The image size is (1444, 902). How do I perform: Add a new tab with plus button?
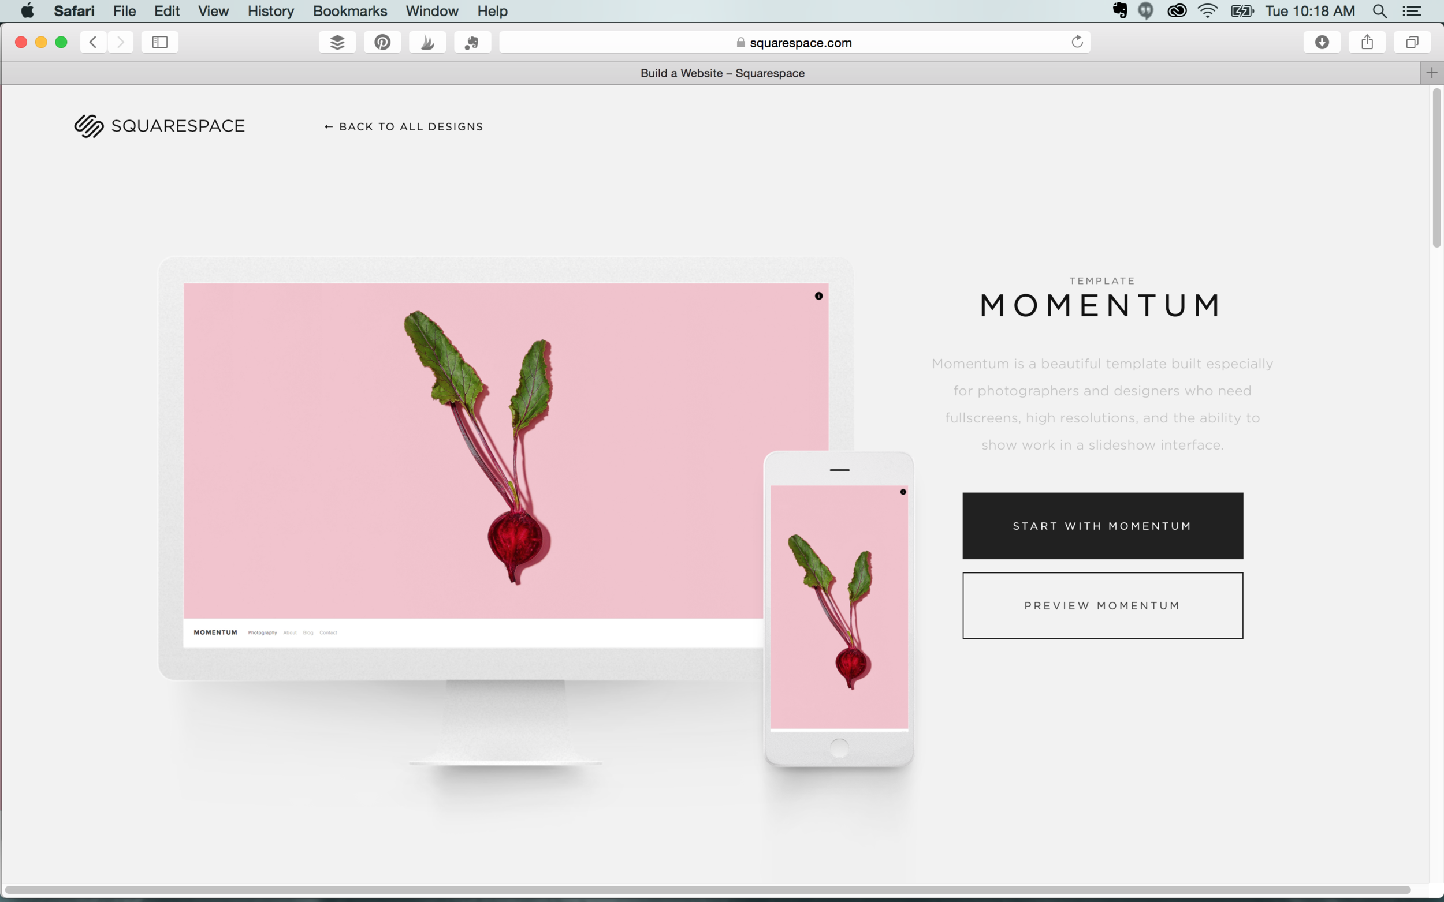tap(1431, 73)
